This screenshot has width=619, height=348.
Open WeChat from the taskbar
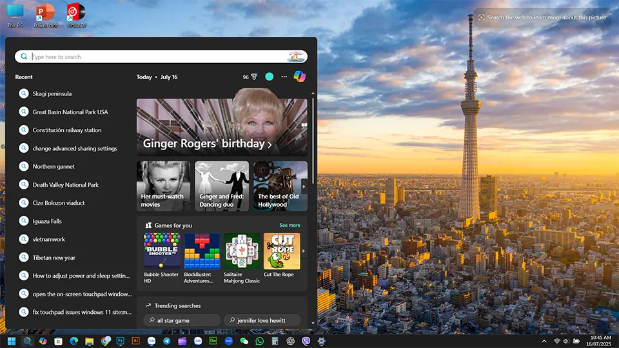tap(244, 341)
